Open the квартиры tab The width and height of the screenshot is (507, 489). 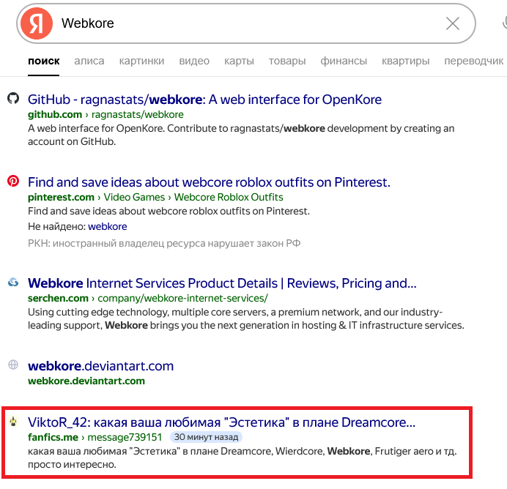[405, 61]
